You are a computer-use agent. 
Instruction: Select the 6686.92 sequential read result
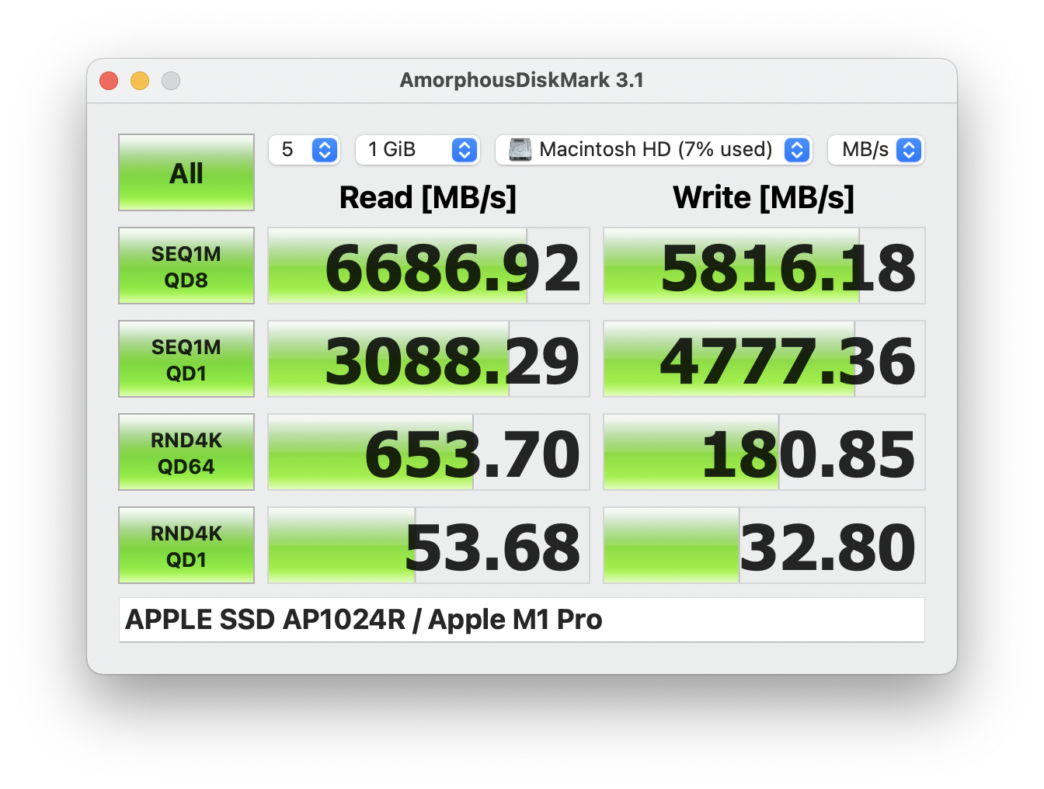[429, 266]
